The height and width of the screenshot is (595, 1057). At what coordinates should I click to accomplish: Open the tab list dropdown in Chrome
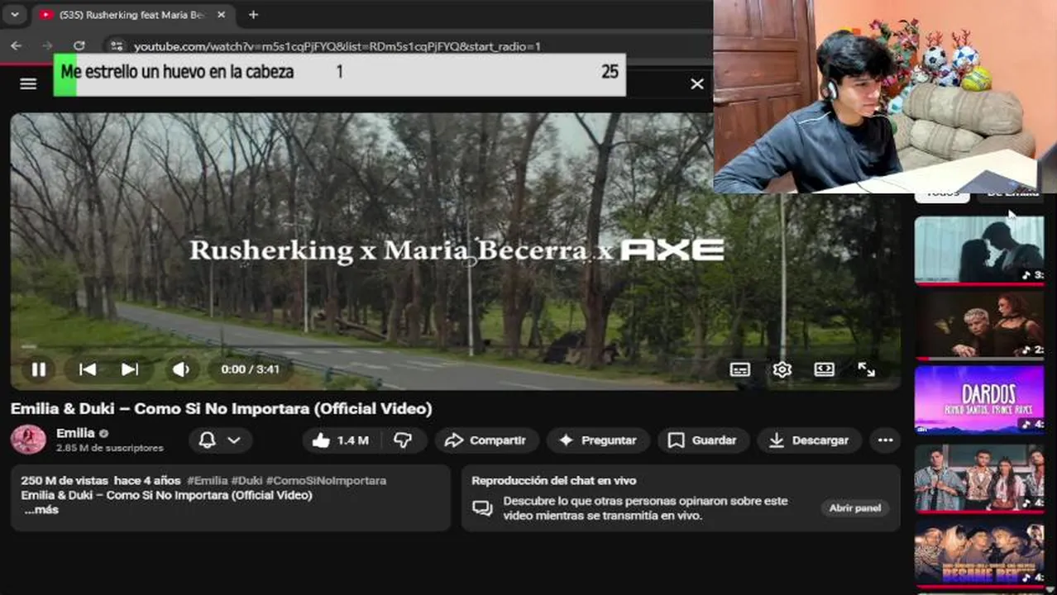point(14,15)
